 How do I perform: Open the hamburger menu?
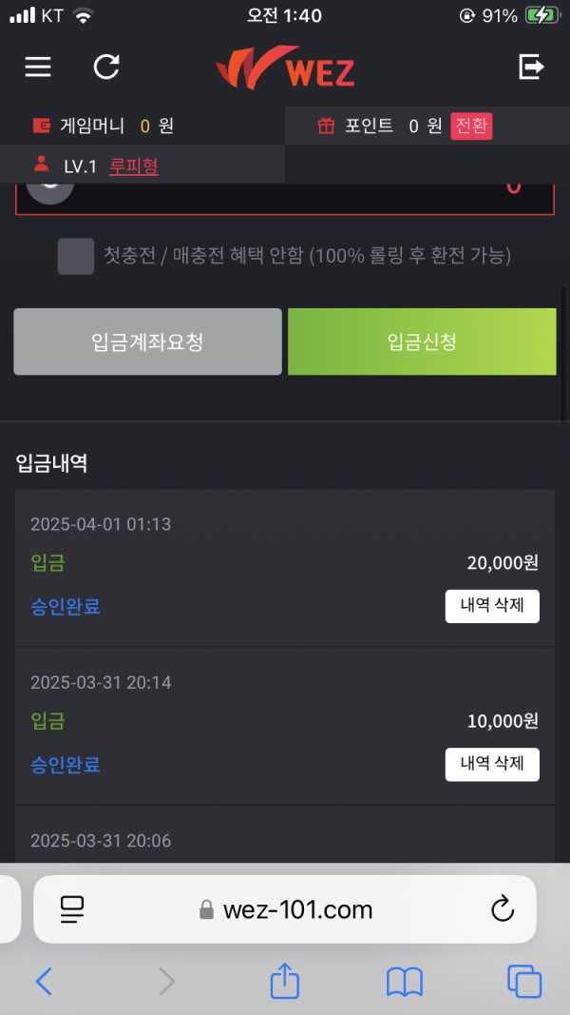38,67
